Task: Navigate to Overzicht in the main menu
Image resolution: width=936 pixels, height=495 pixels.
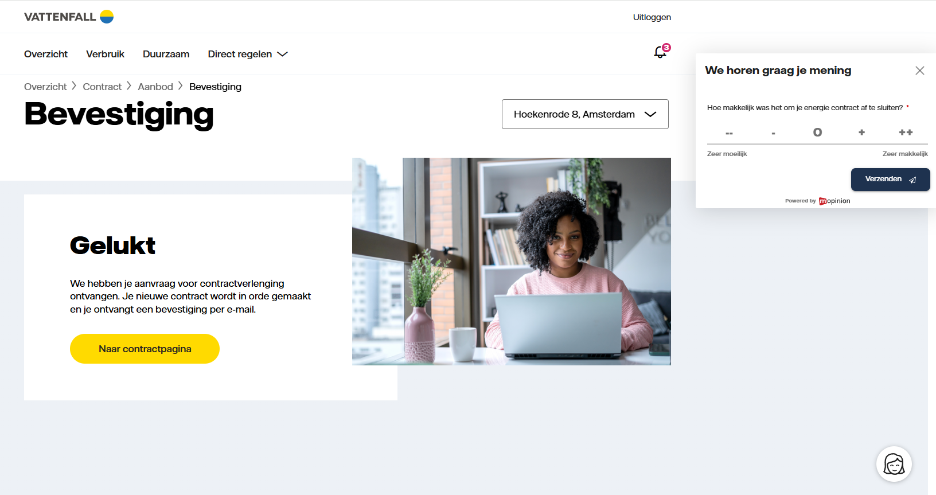Action: (46, 54)
